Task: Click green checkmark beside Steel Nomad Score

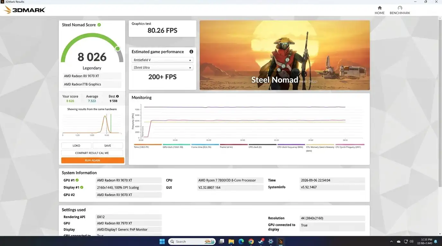Action: click(x=99, y=25)
